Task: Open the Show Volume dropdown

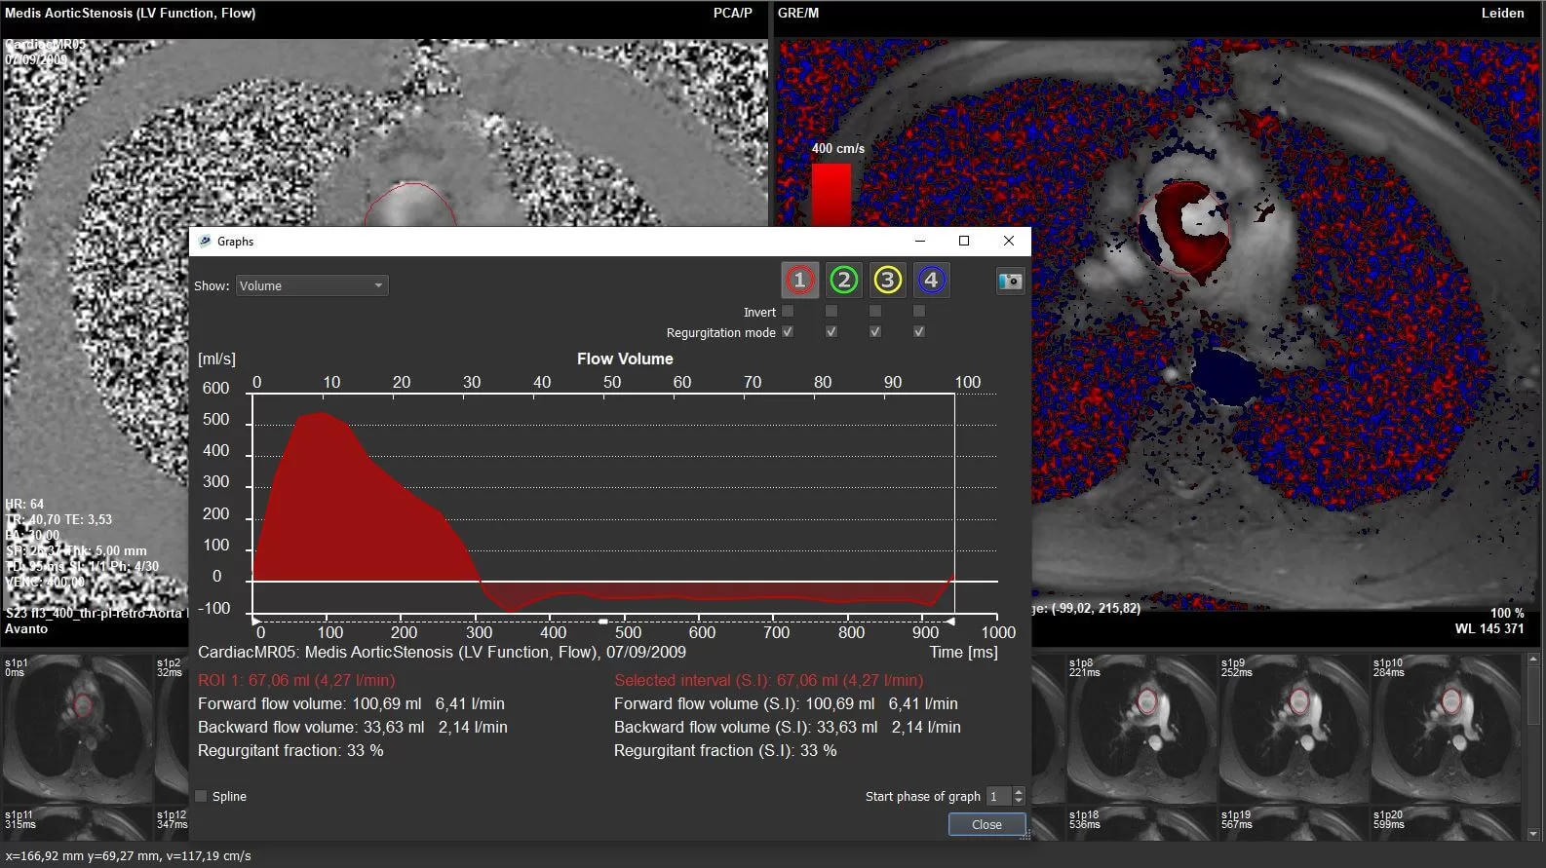Action: pos(312,285)
